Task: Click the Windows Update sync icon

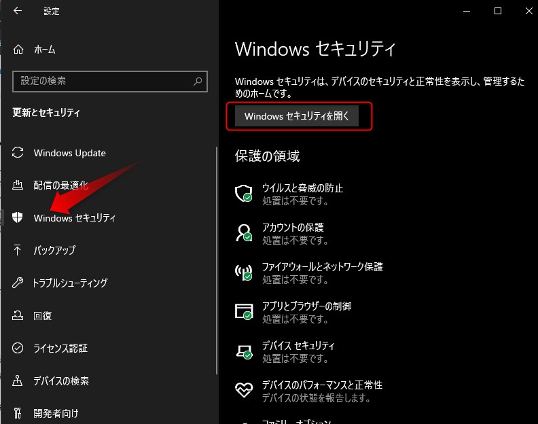Action: click(x=18, y=152)
